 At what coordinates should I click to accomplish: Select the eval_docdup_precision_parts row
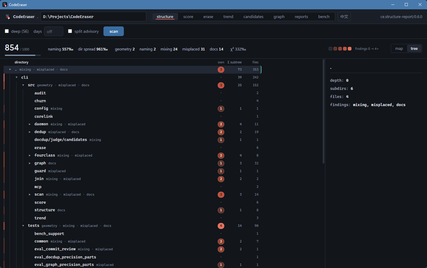click(132, 257)
